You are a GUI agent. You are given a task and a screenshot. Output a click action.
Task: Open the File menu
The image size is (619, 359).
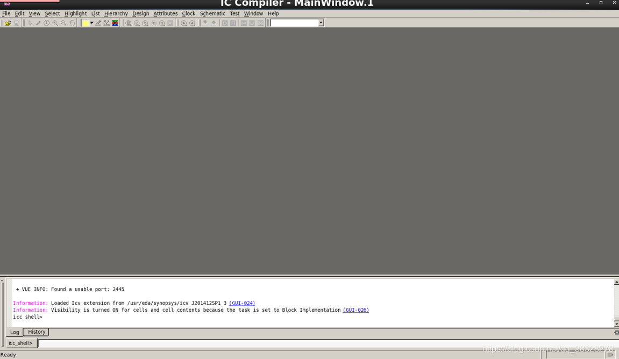6,13
